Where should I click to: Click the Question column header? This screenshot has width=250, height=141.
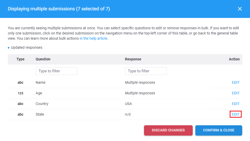click(x=43, y=59)
